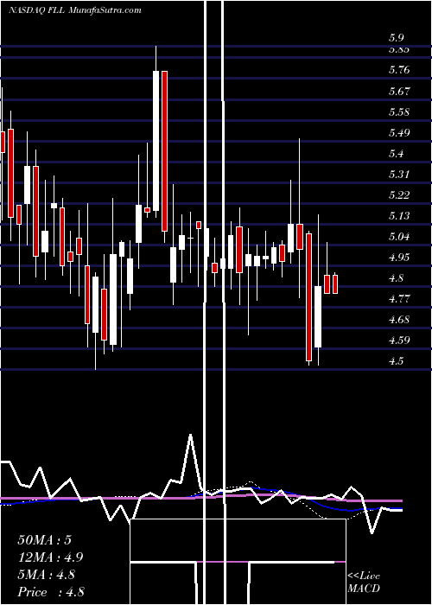Click the 4.95 price axis label

(399, 258)
